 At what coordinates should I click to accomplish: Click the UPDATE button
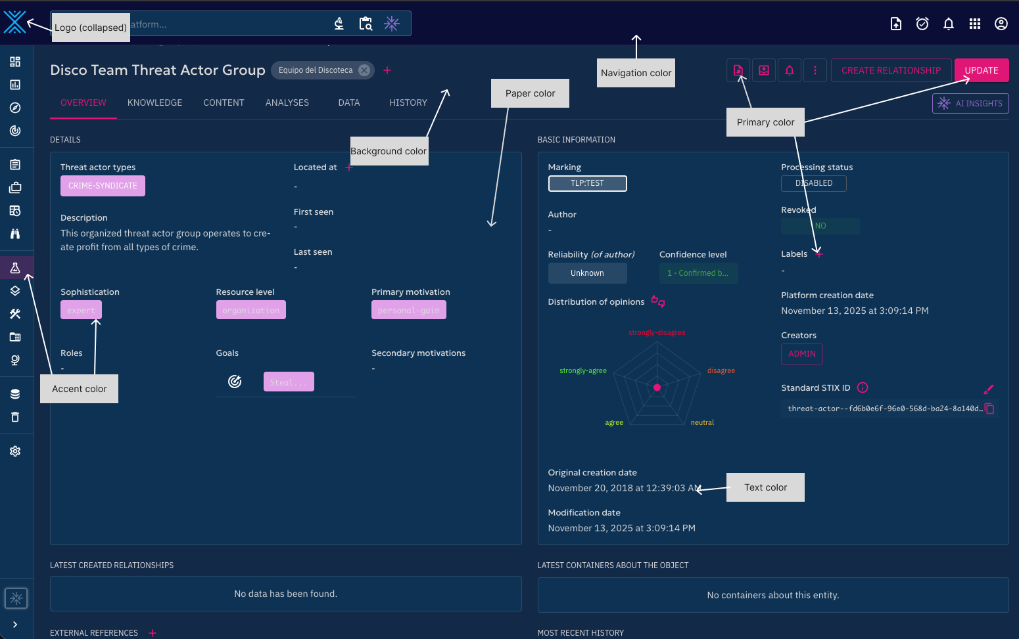(981, 70)
